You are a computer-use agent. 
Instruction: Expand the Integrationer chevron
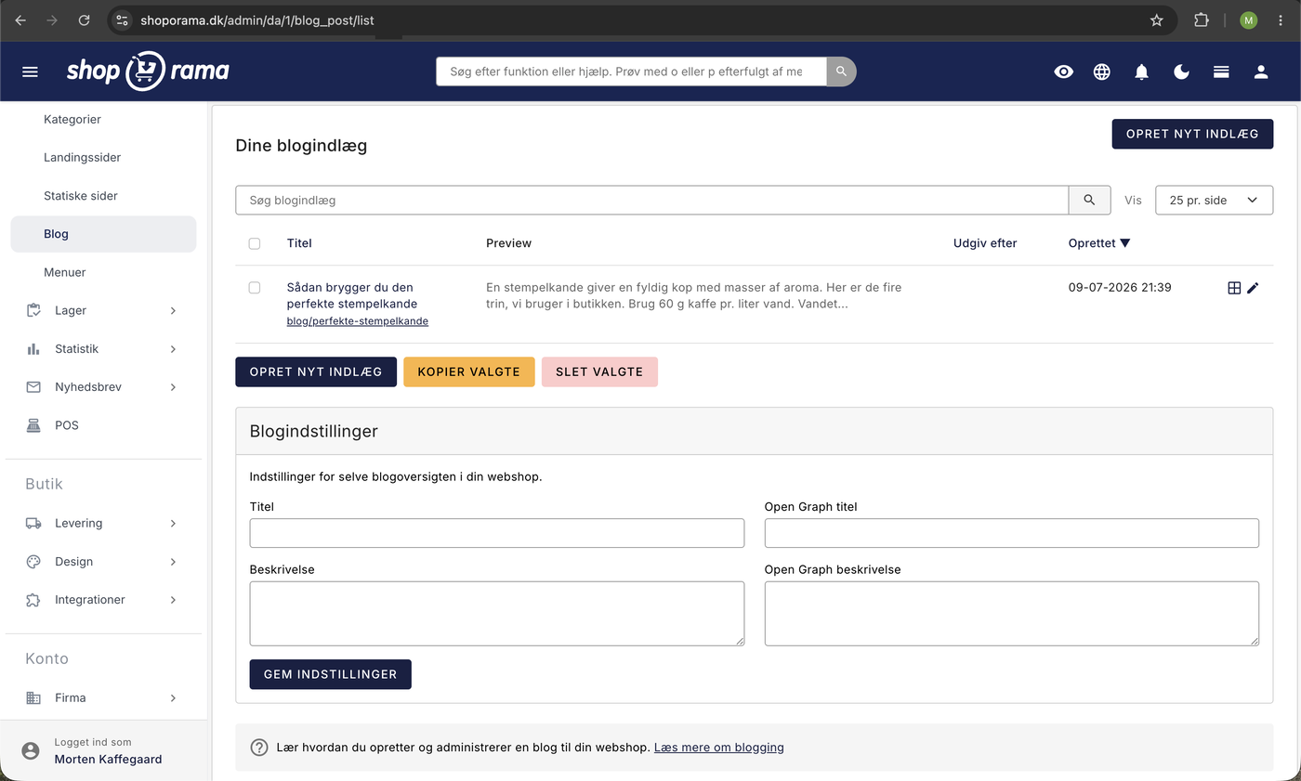coord(173,600)
